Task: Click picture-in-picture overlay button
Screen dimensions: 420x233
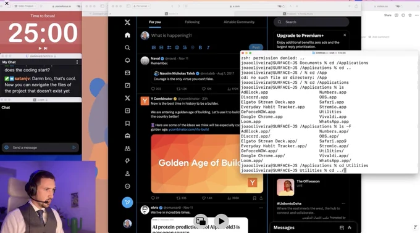Action: point(201,221)
